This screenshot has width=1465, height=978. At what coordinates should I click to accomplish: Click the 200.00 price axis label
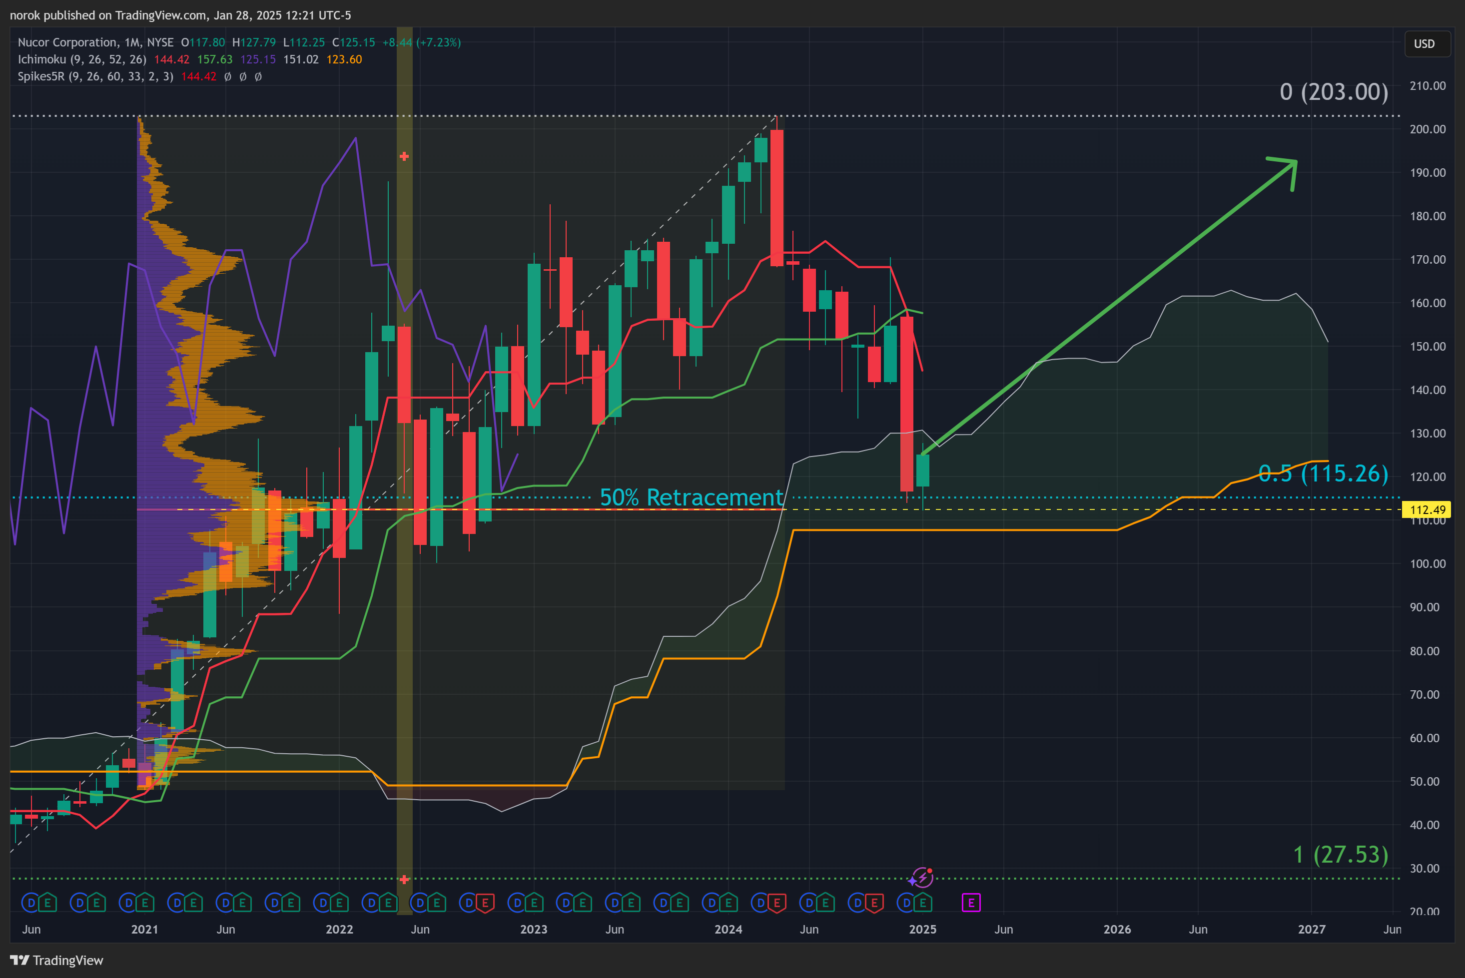[x=1428, y=129]
